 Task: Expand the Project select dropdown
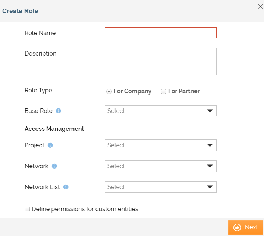[x=160, y=145]
